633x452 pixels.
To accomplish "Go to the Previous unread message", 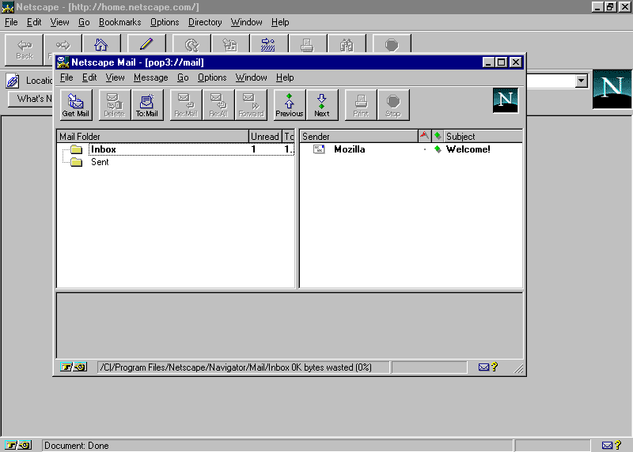I will [290, 104].
